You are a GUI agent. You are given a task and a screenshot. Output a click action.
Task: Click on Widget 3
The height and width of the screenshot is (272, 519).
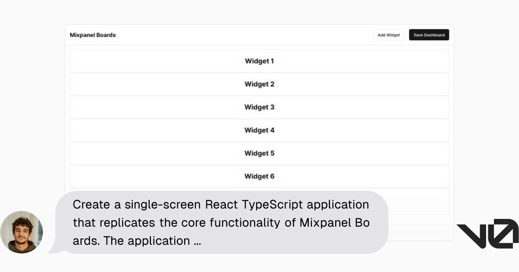pyautogui.click(x=259, y=107)
